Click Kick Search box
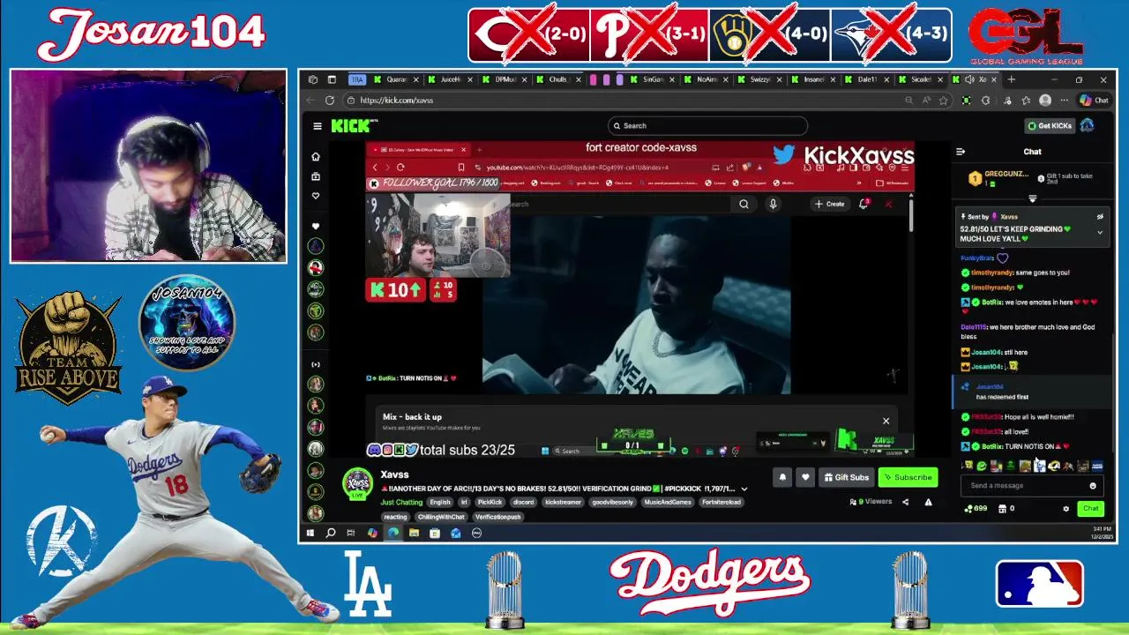This screenshot has width=1129, height=635. point(707,126)
